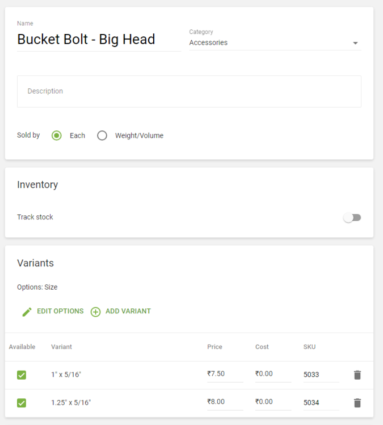Image resolution: width=383 pixels, height=425 pixels.
Task: Select the Each radio button
Action: [57, 135]
